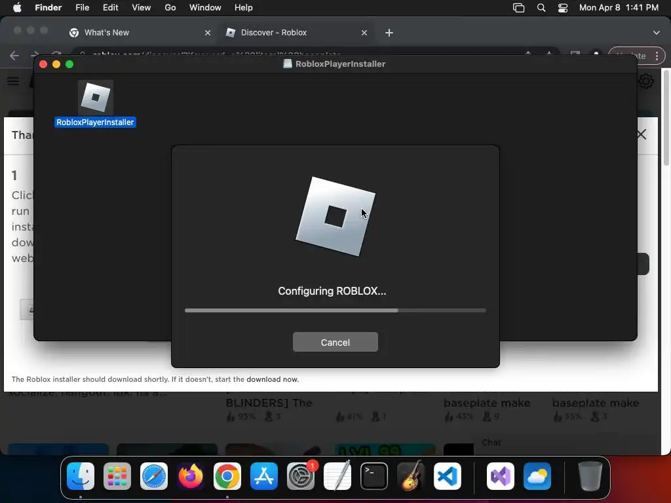Open GarageBand from the Dock
Screen dimensions: 671x503
click(x=411, y=476)
